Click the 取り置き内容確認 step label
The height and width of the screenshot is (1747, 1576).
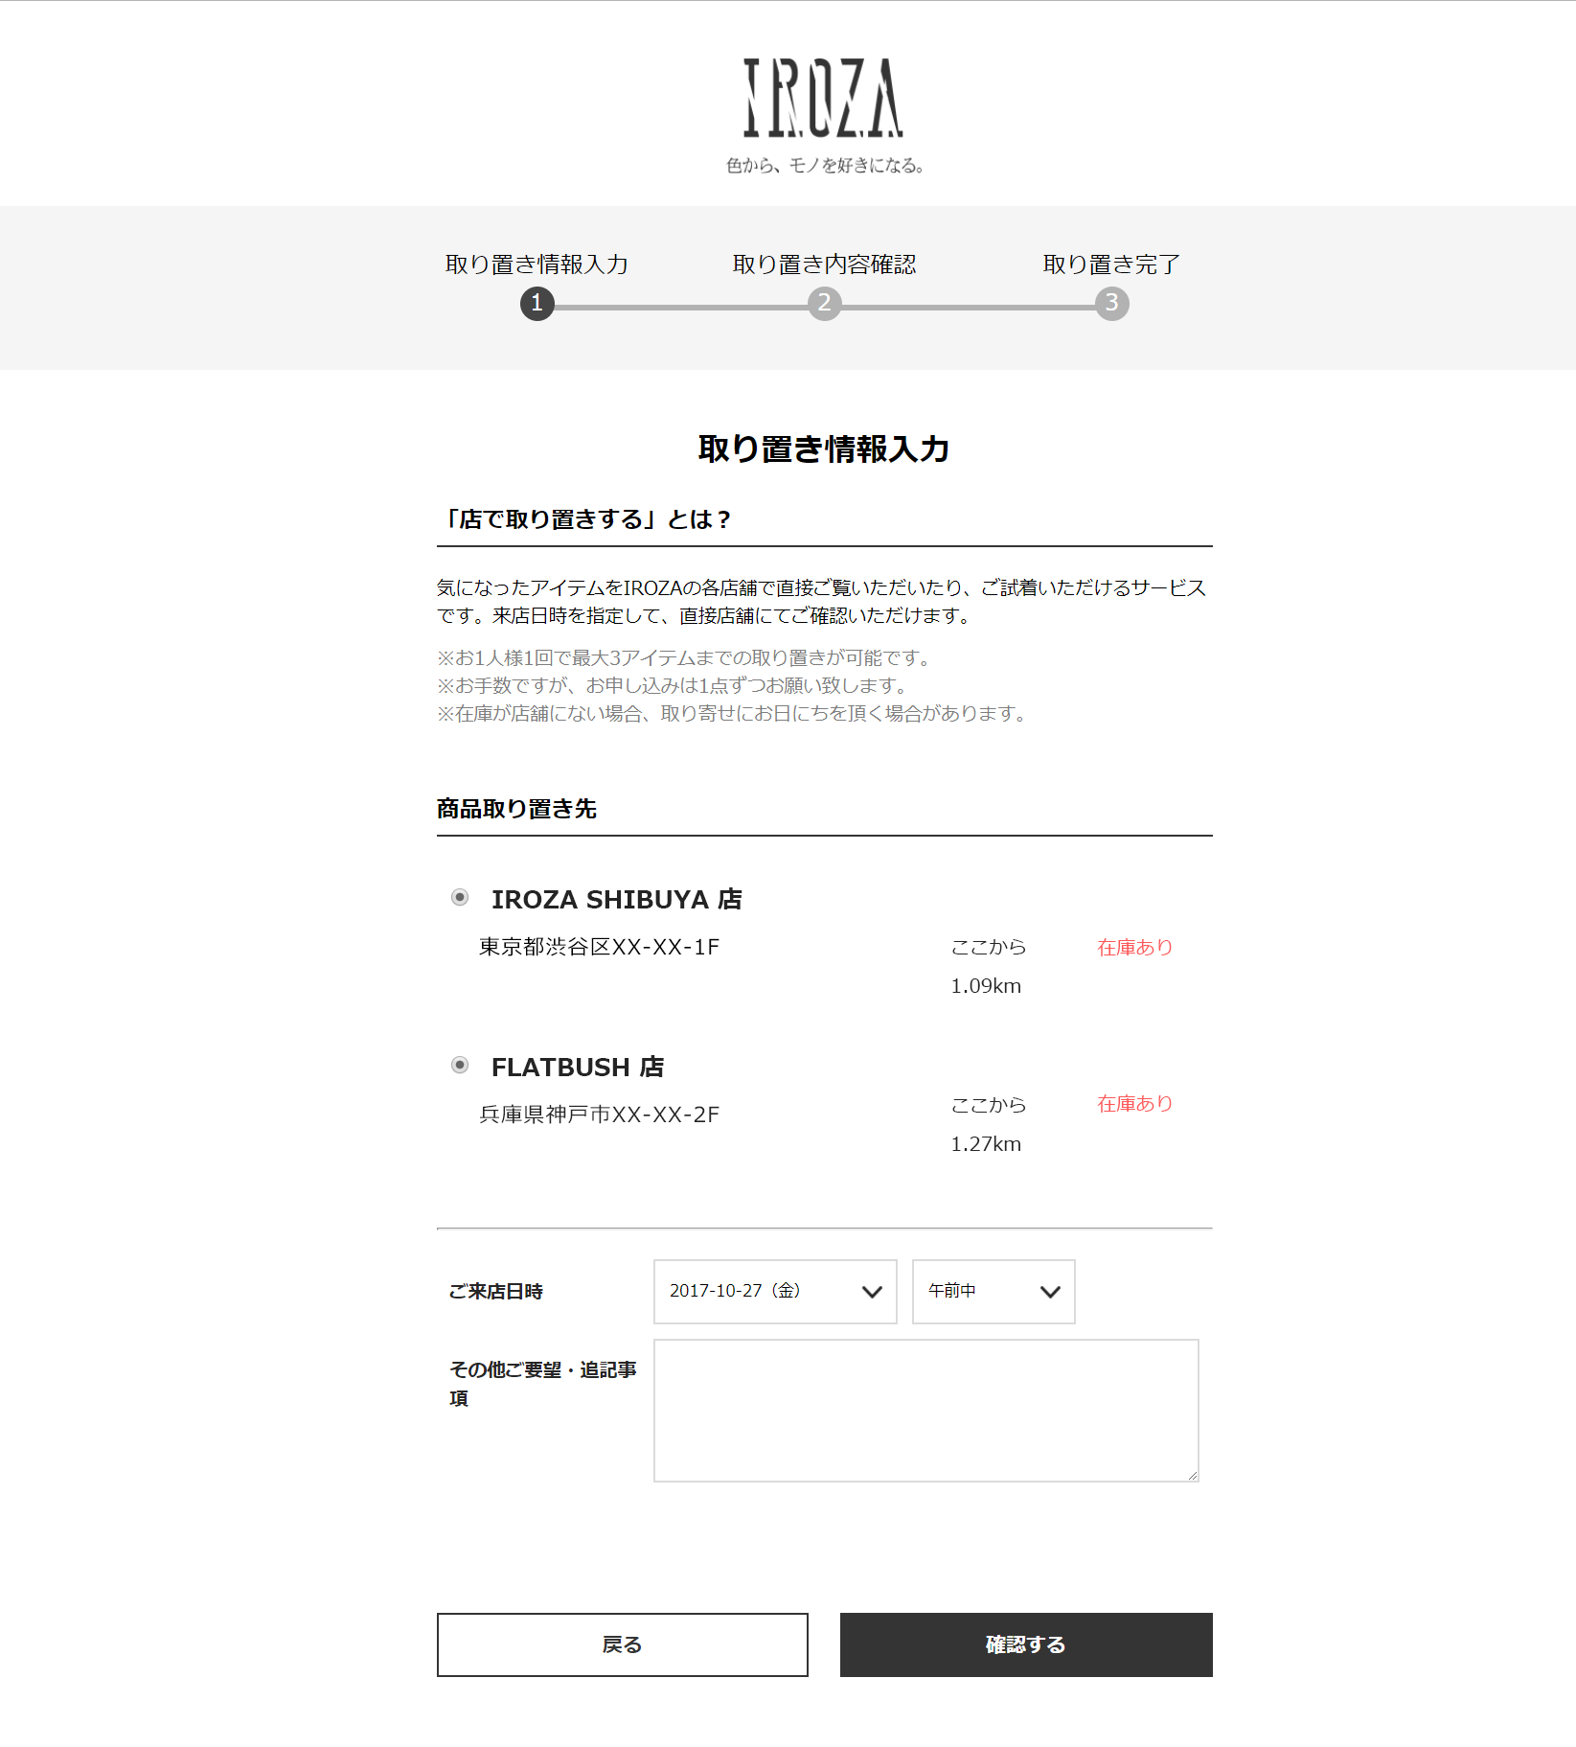pyautogui.click(x=825, y=264)
